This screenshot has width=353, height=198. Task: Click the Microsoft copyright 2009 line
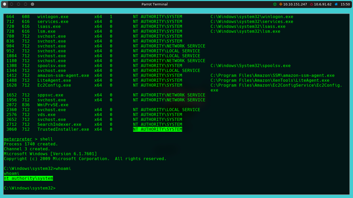(85, 159)
